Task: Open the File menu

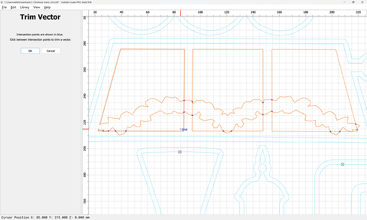Action: pos(4,7)
